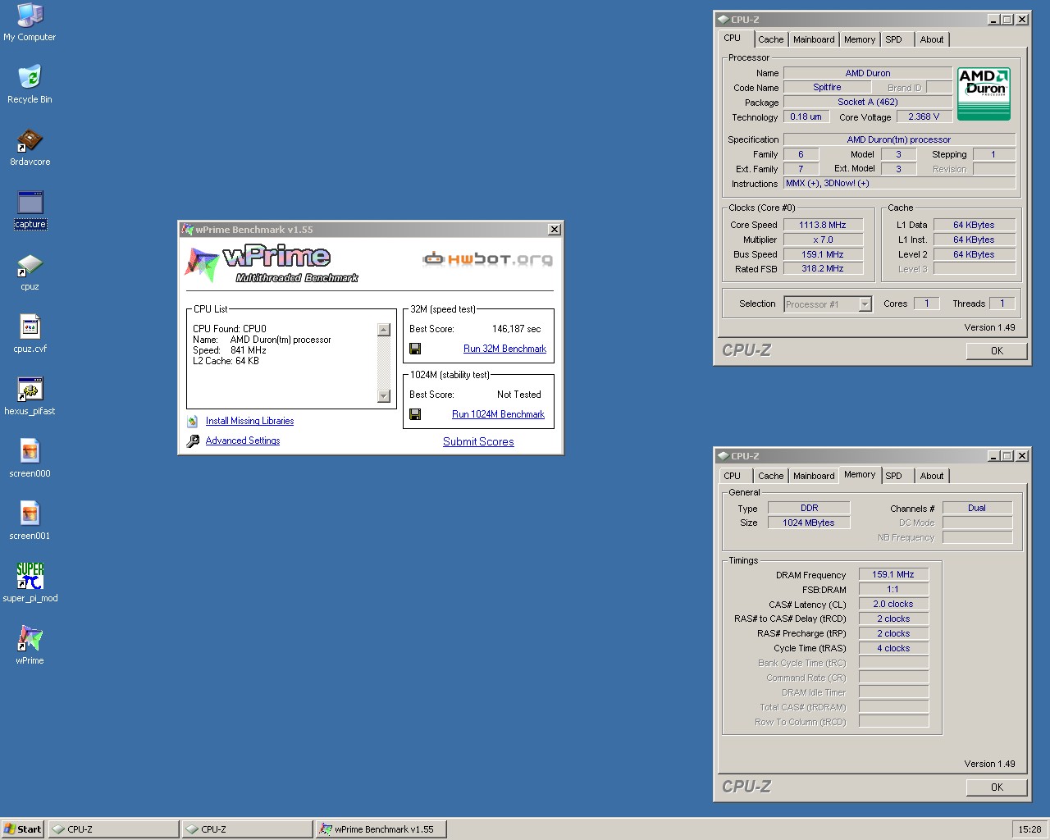Click Rated FSB value 318.2 MHz
Image resolution: width=1050 pixels, height=840 pixels.
(x=823, y=268)
